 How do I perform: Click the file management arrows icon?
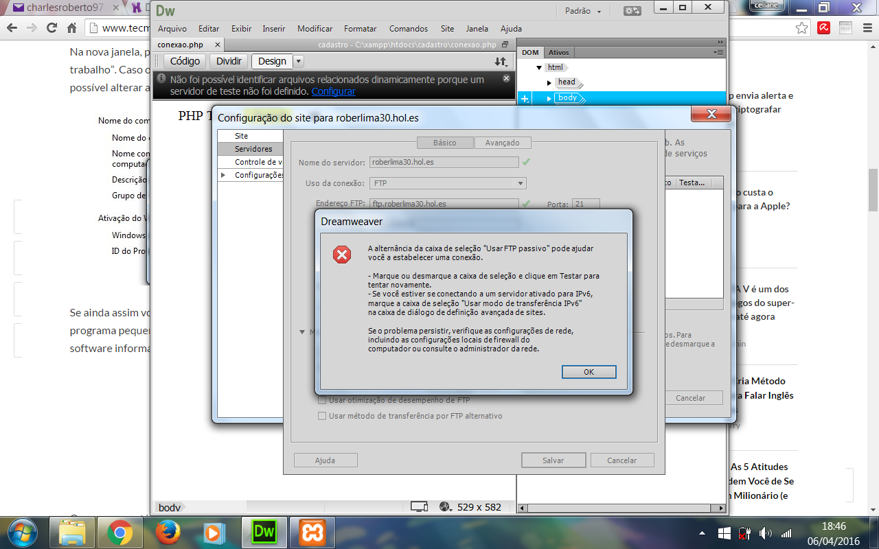coord(501,61)
